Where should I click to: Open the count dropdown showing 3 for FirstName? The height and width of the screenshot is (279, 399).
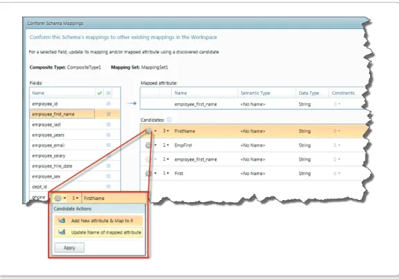[x=166, y=131]
